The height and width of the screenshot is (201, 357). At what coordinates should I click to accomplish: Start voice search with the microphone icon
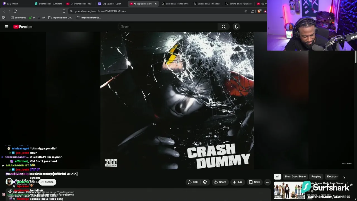tap(236, 27)
